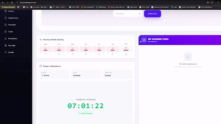The height and width of the screenshot is (124, 221).
Task: Click the Pay slips document icon
Action: coord(6,45)
